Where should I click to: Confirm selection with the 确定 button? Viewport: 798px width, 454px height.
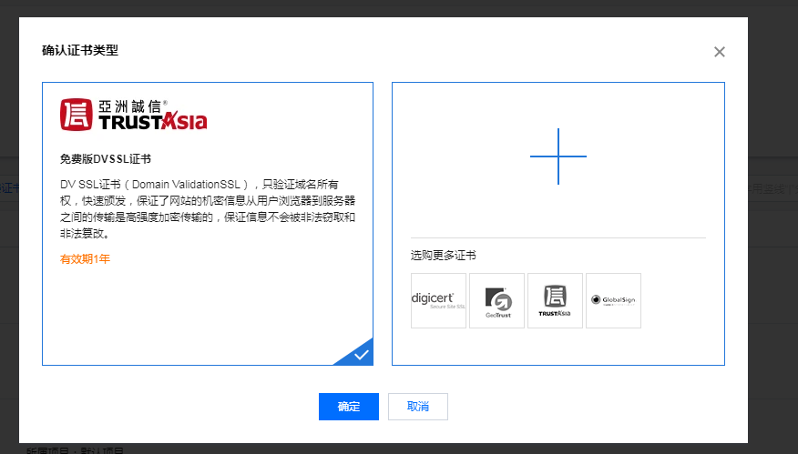[x=348, y=407]
